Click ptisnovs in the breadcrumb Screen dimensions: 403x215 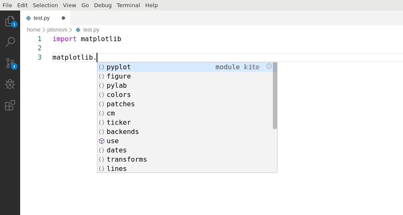coord(57,30)
